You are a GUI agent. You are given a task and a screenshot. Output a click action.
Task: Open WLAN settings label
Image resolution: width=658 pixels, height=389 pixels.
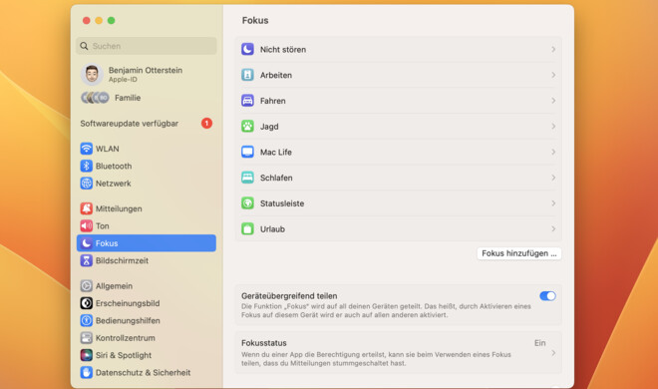click(x=108, y=149)
